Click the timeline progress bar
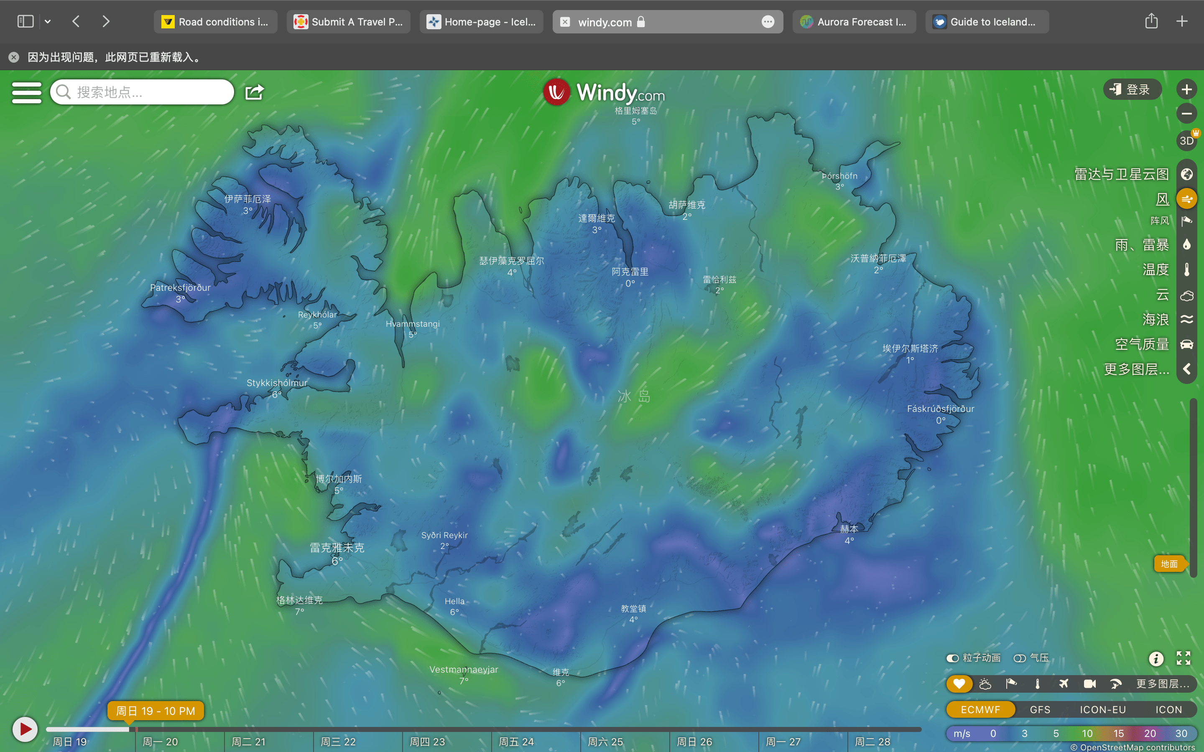This screenshot has width=1204, height=752. [483, 729]
